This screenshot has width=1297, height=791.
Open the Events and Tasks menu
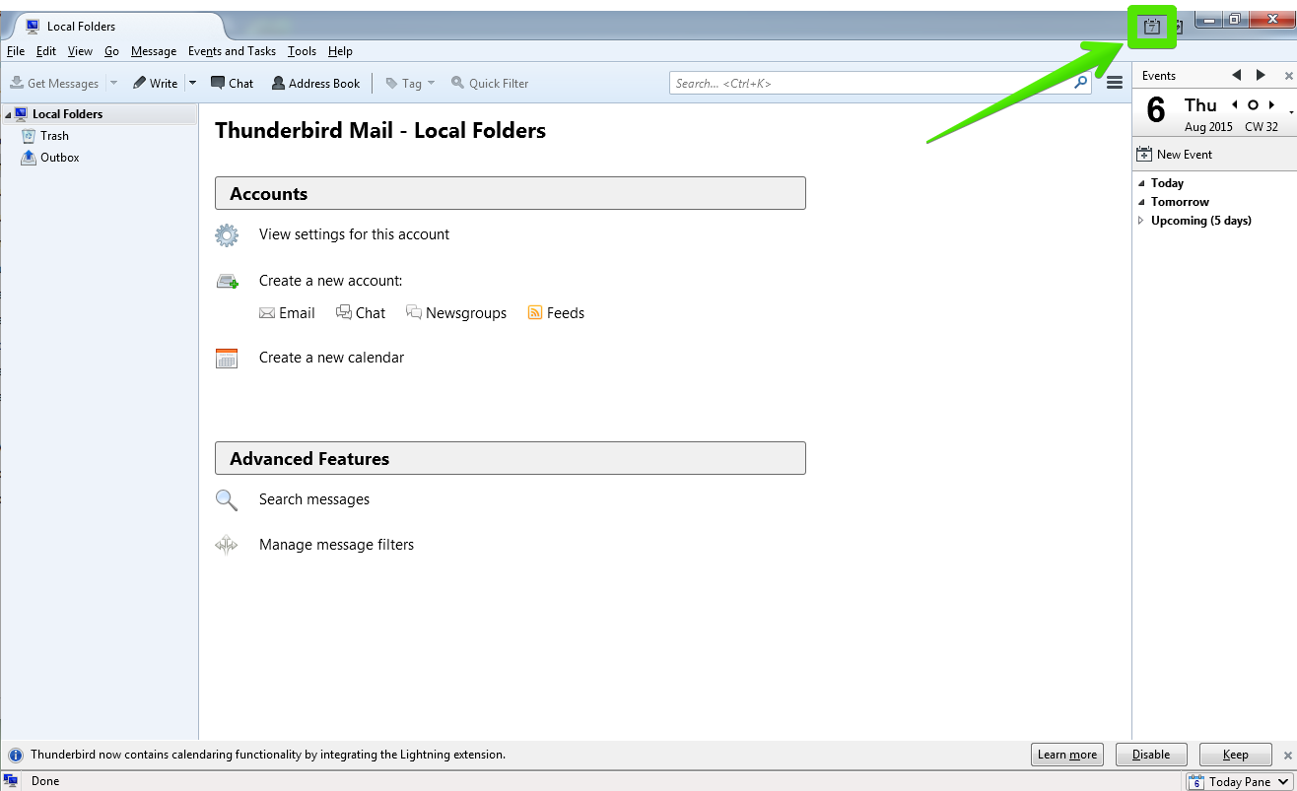click(232, 51)
